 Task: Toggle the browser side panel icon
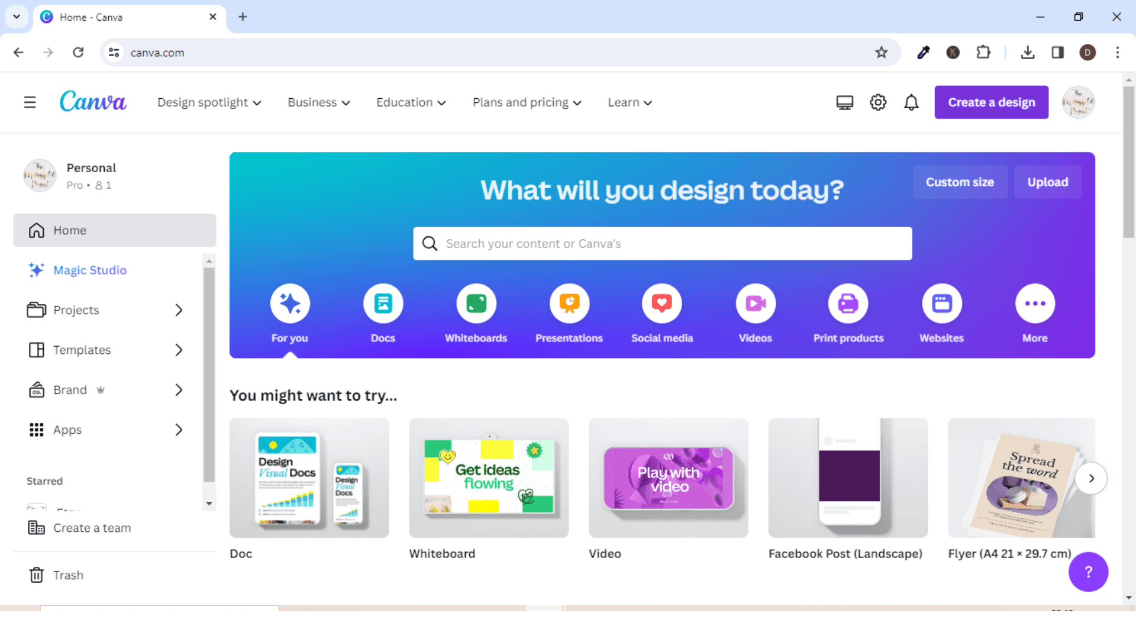pyautogui.click(x=1058, y=53)
